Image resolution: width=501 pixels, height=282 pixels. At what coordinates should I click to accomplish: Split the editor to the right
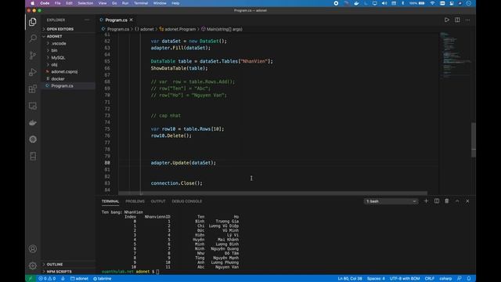pyautogui.click(x=457, y=20)
